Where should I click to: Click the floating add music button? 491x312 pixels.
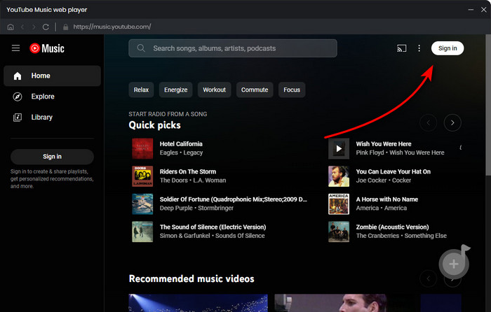pyautogui.click(x=454, y=264)
